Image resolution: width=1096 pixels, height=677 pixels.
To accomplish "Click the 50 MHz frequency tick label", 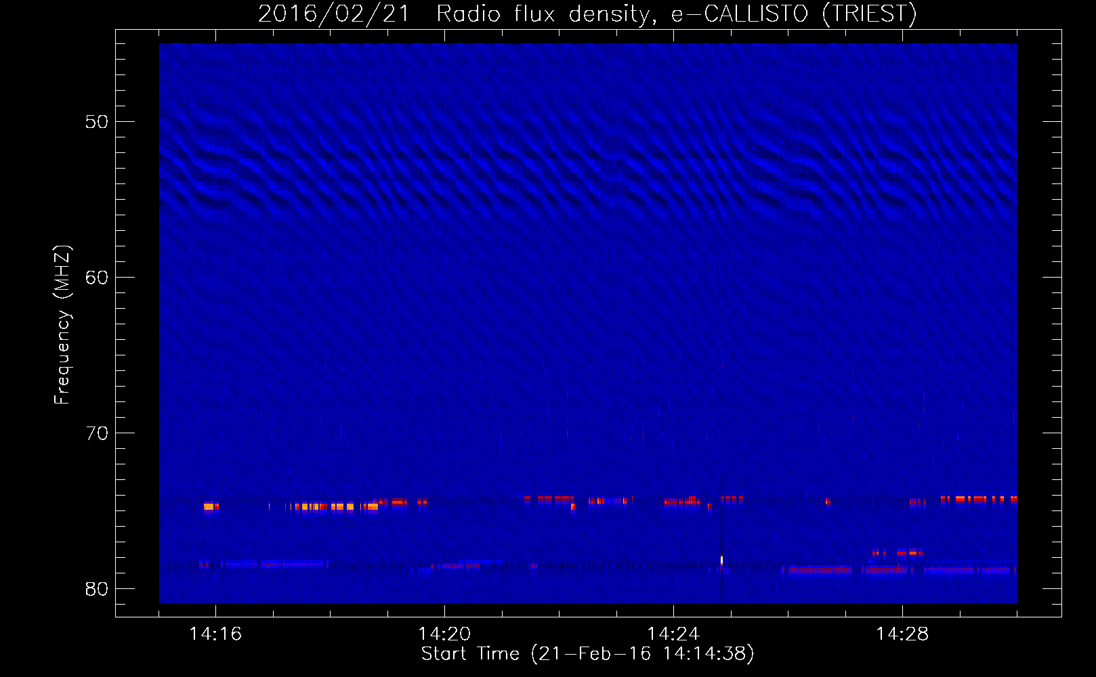I will (97, 122).
